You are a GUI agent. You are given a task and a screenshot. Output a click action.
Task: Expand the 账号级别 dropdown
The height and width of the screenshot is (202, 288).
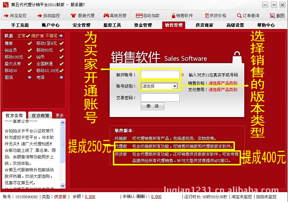[x=175, y=86]
